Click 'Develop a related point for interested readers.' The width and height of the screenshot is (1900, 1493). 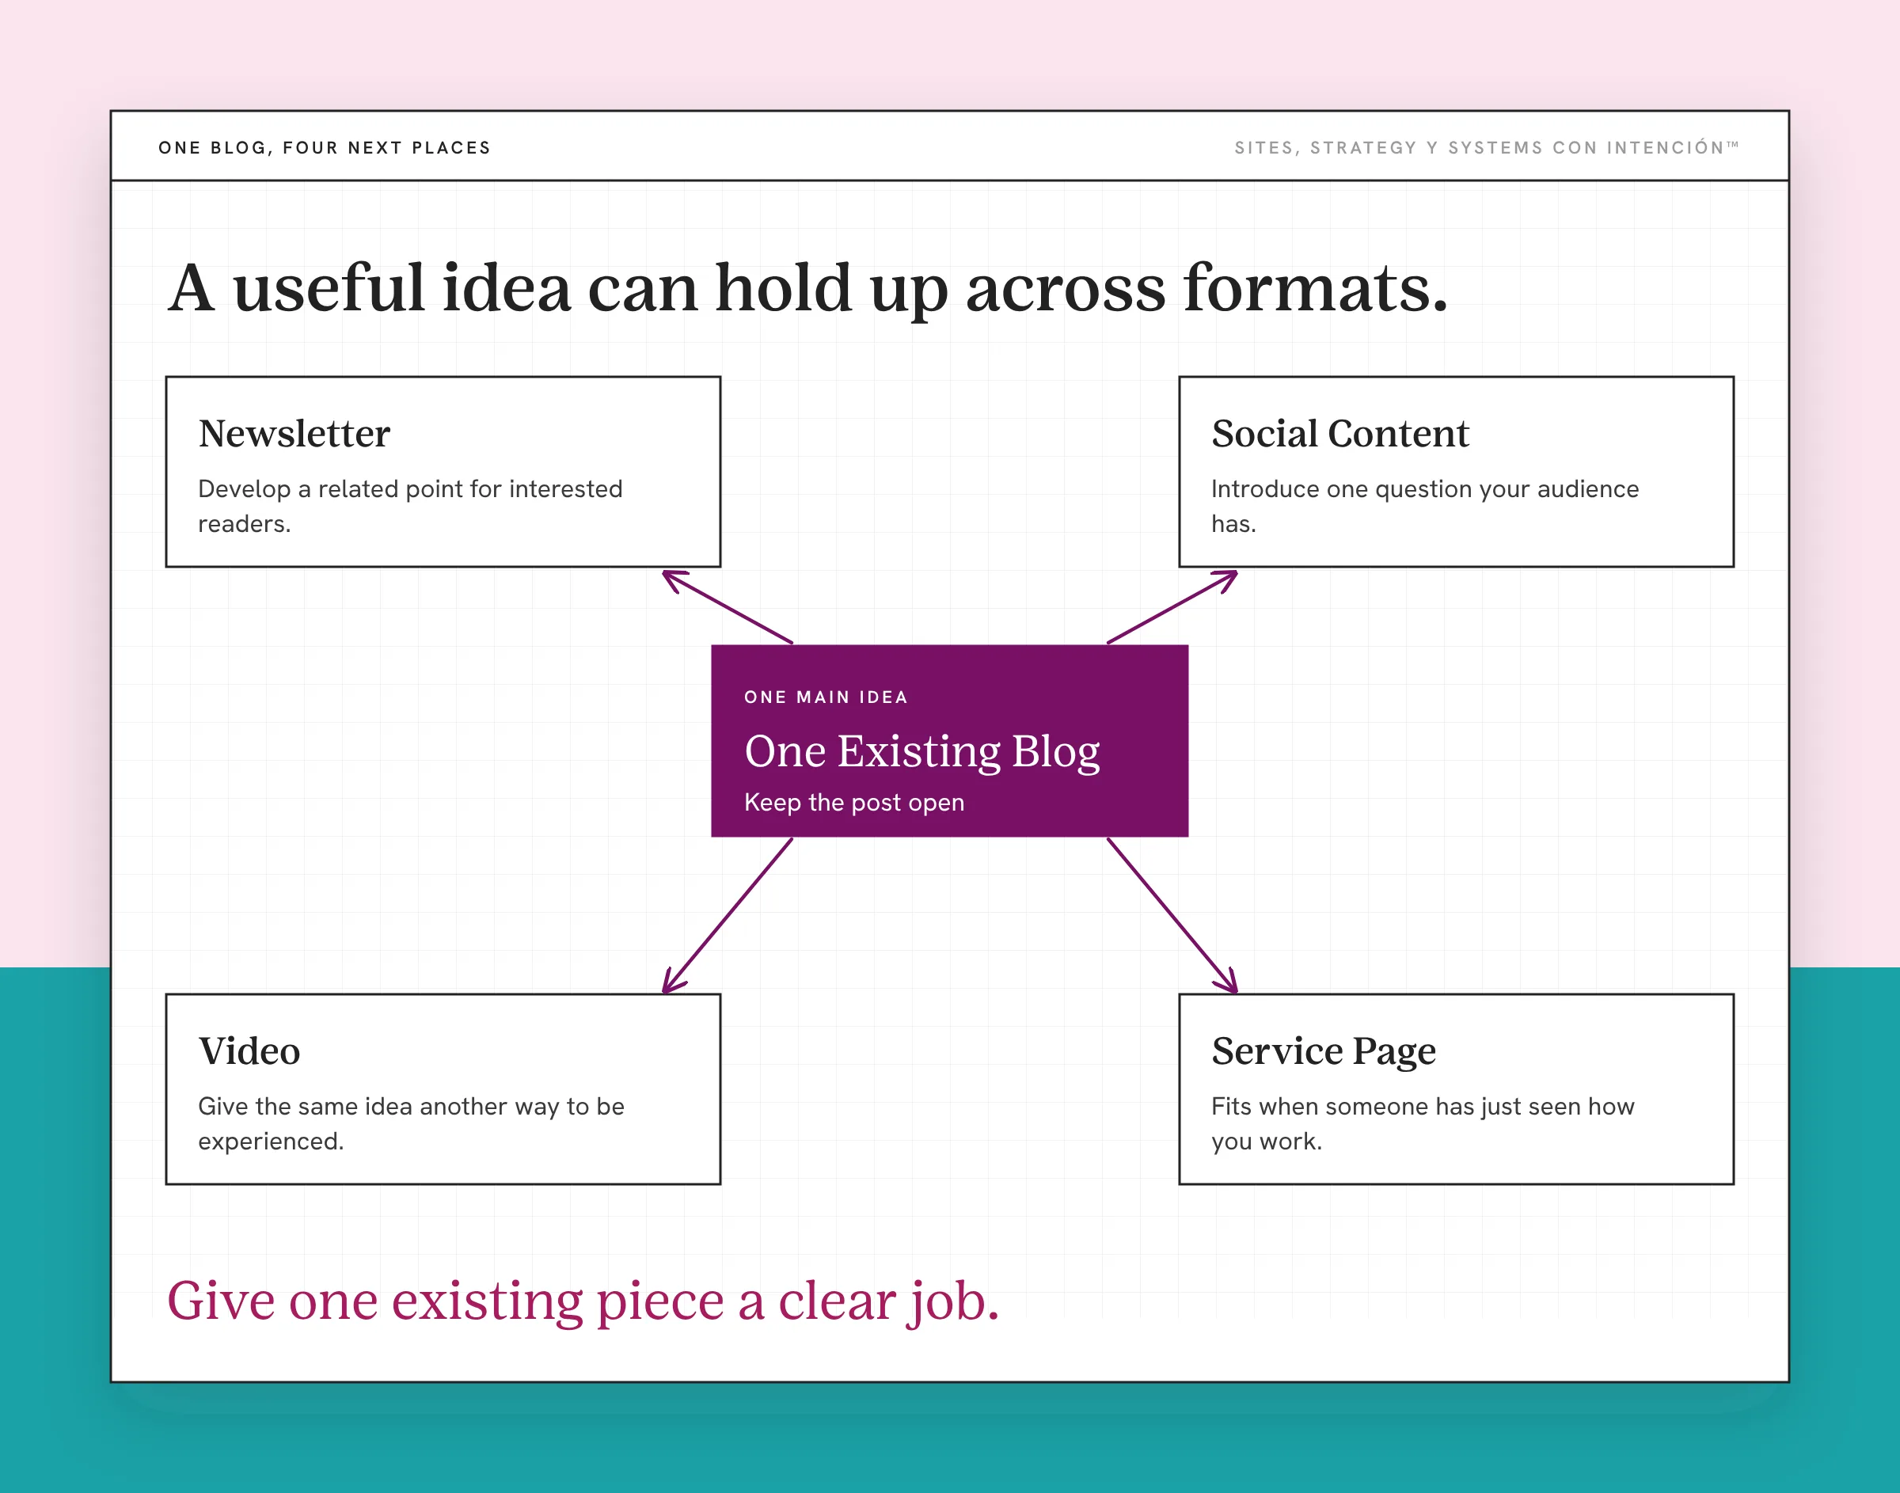click(x=411, y=506)
